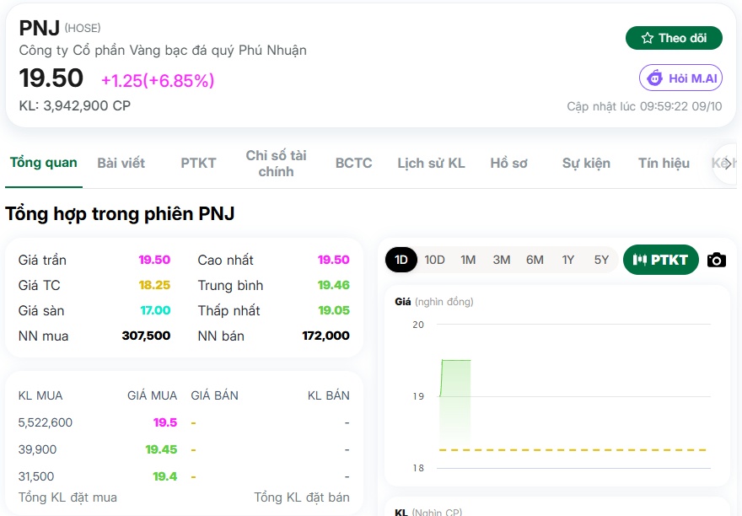The height and width of the screenshot is (516, 742).
Task: Open the Tổng quan tab
Action: 44,163
